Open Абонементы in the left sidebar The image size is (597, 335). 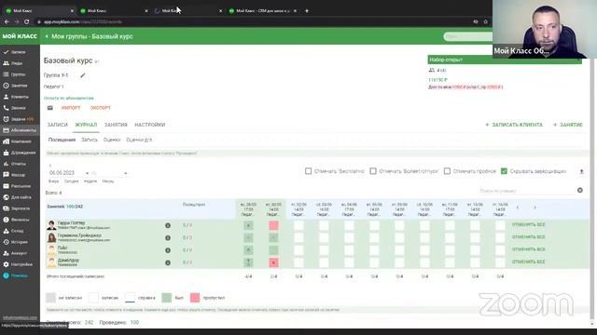click(19, 130)
